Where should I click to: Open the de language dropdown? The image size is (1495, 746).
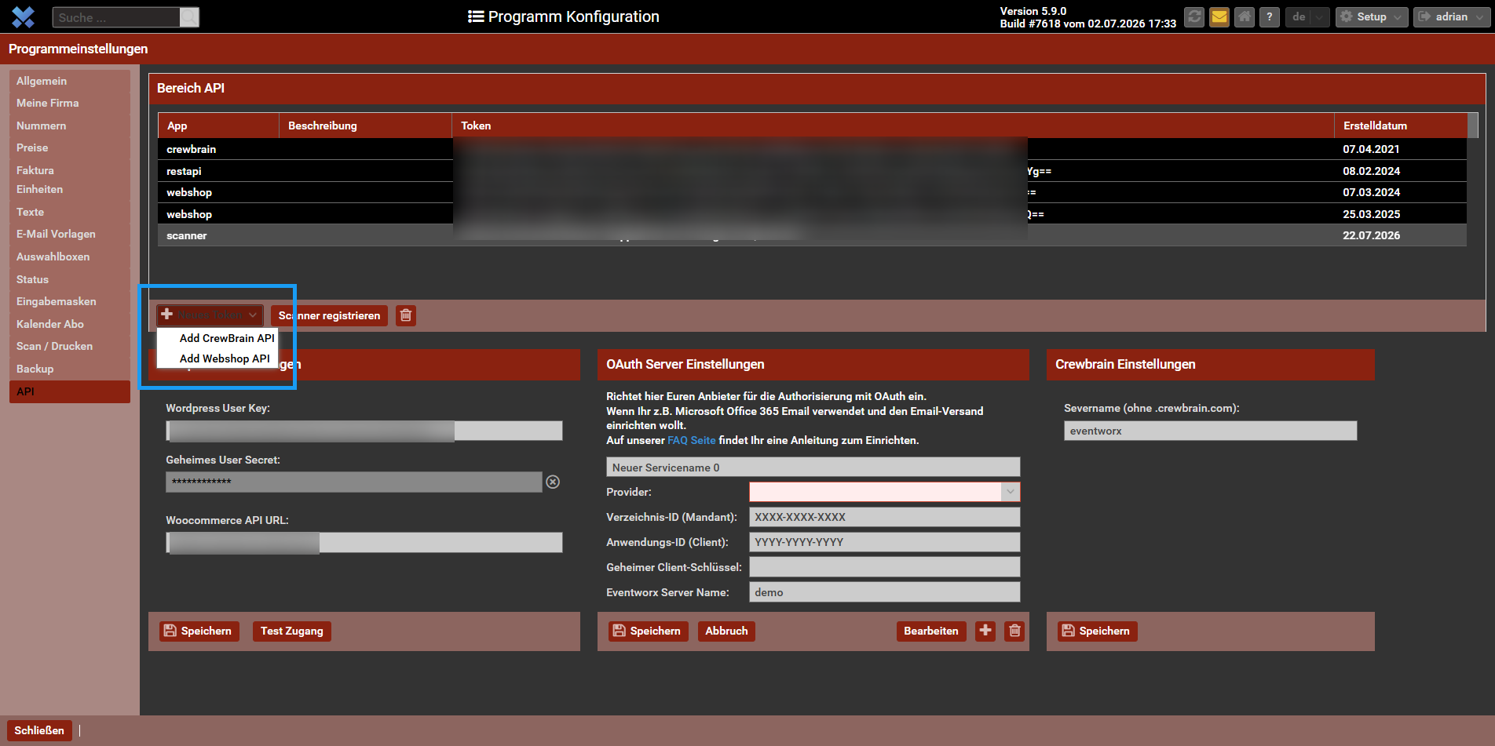1307,16
